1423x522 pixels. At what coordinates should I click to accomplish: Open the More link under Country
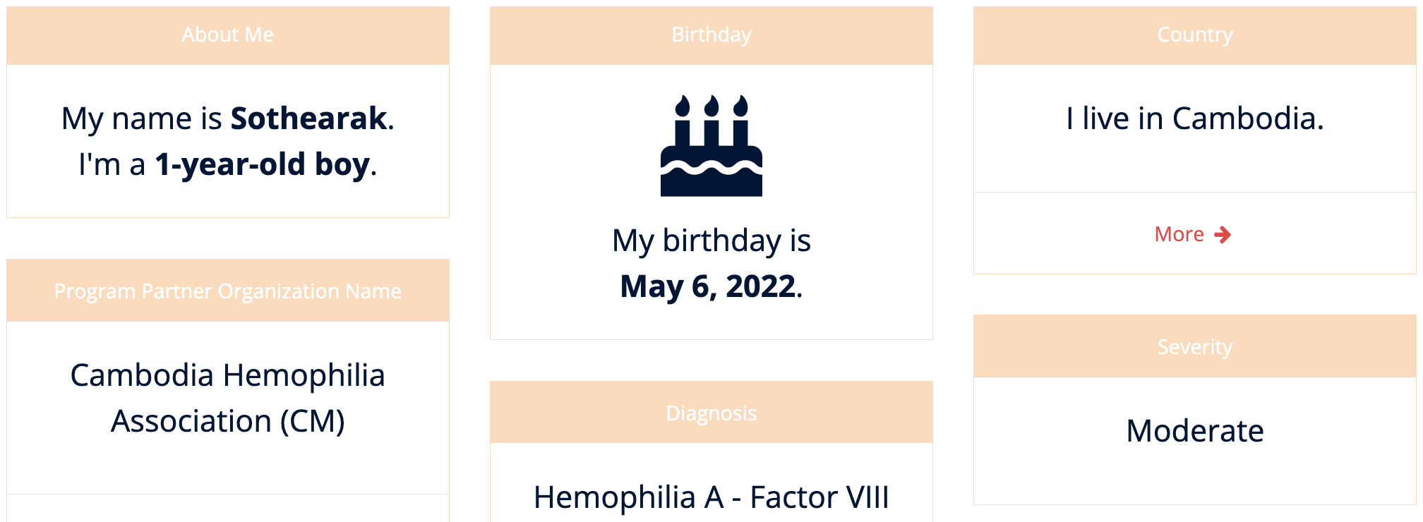(1179, 234)
